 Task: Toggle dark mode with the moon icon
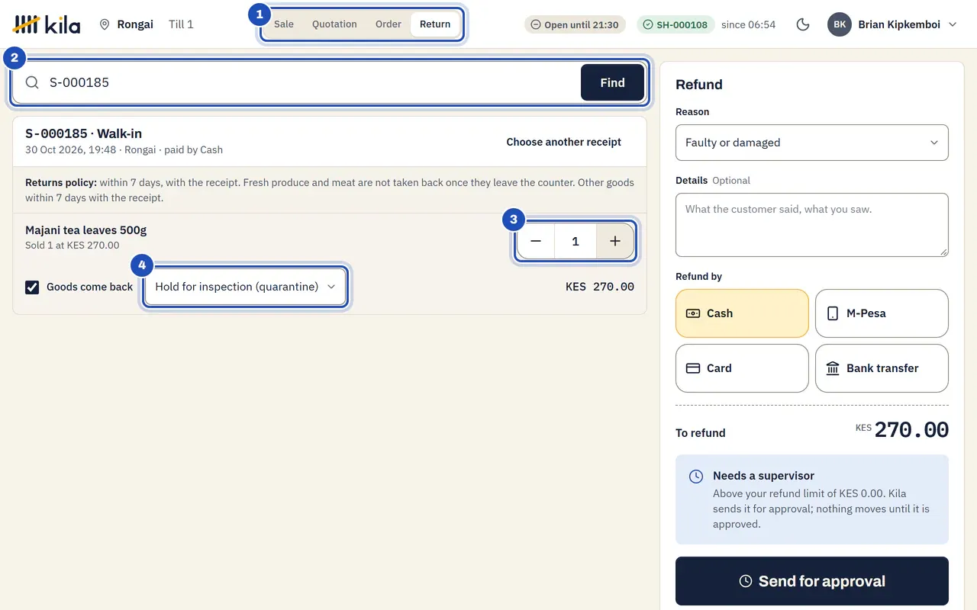[803, 24]
